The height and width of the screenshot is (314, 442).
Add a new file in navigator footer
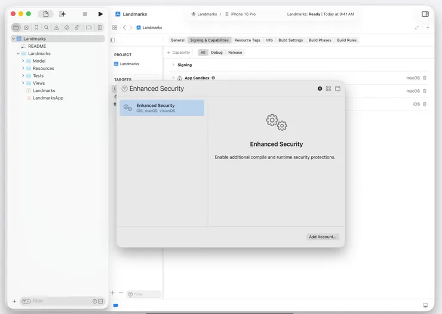click(14, 301)
